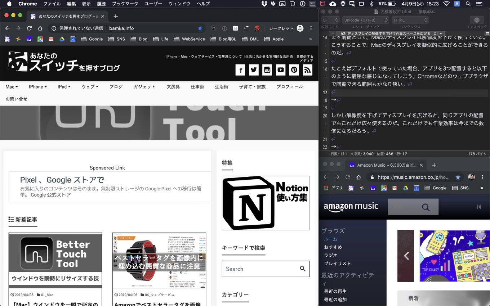Click the red SEO extension icon
490x306 pixels.
(257, 28)
